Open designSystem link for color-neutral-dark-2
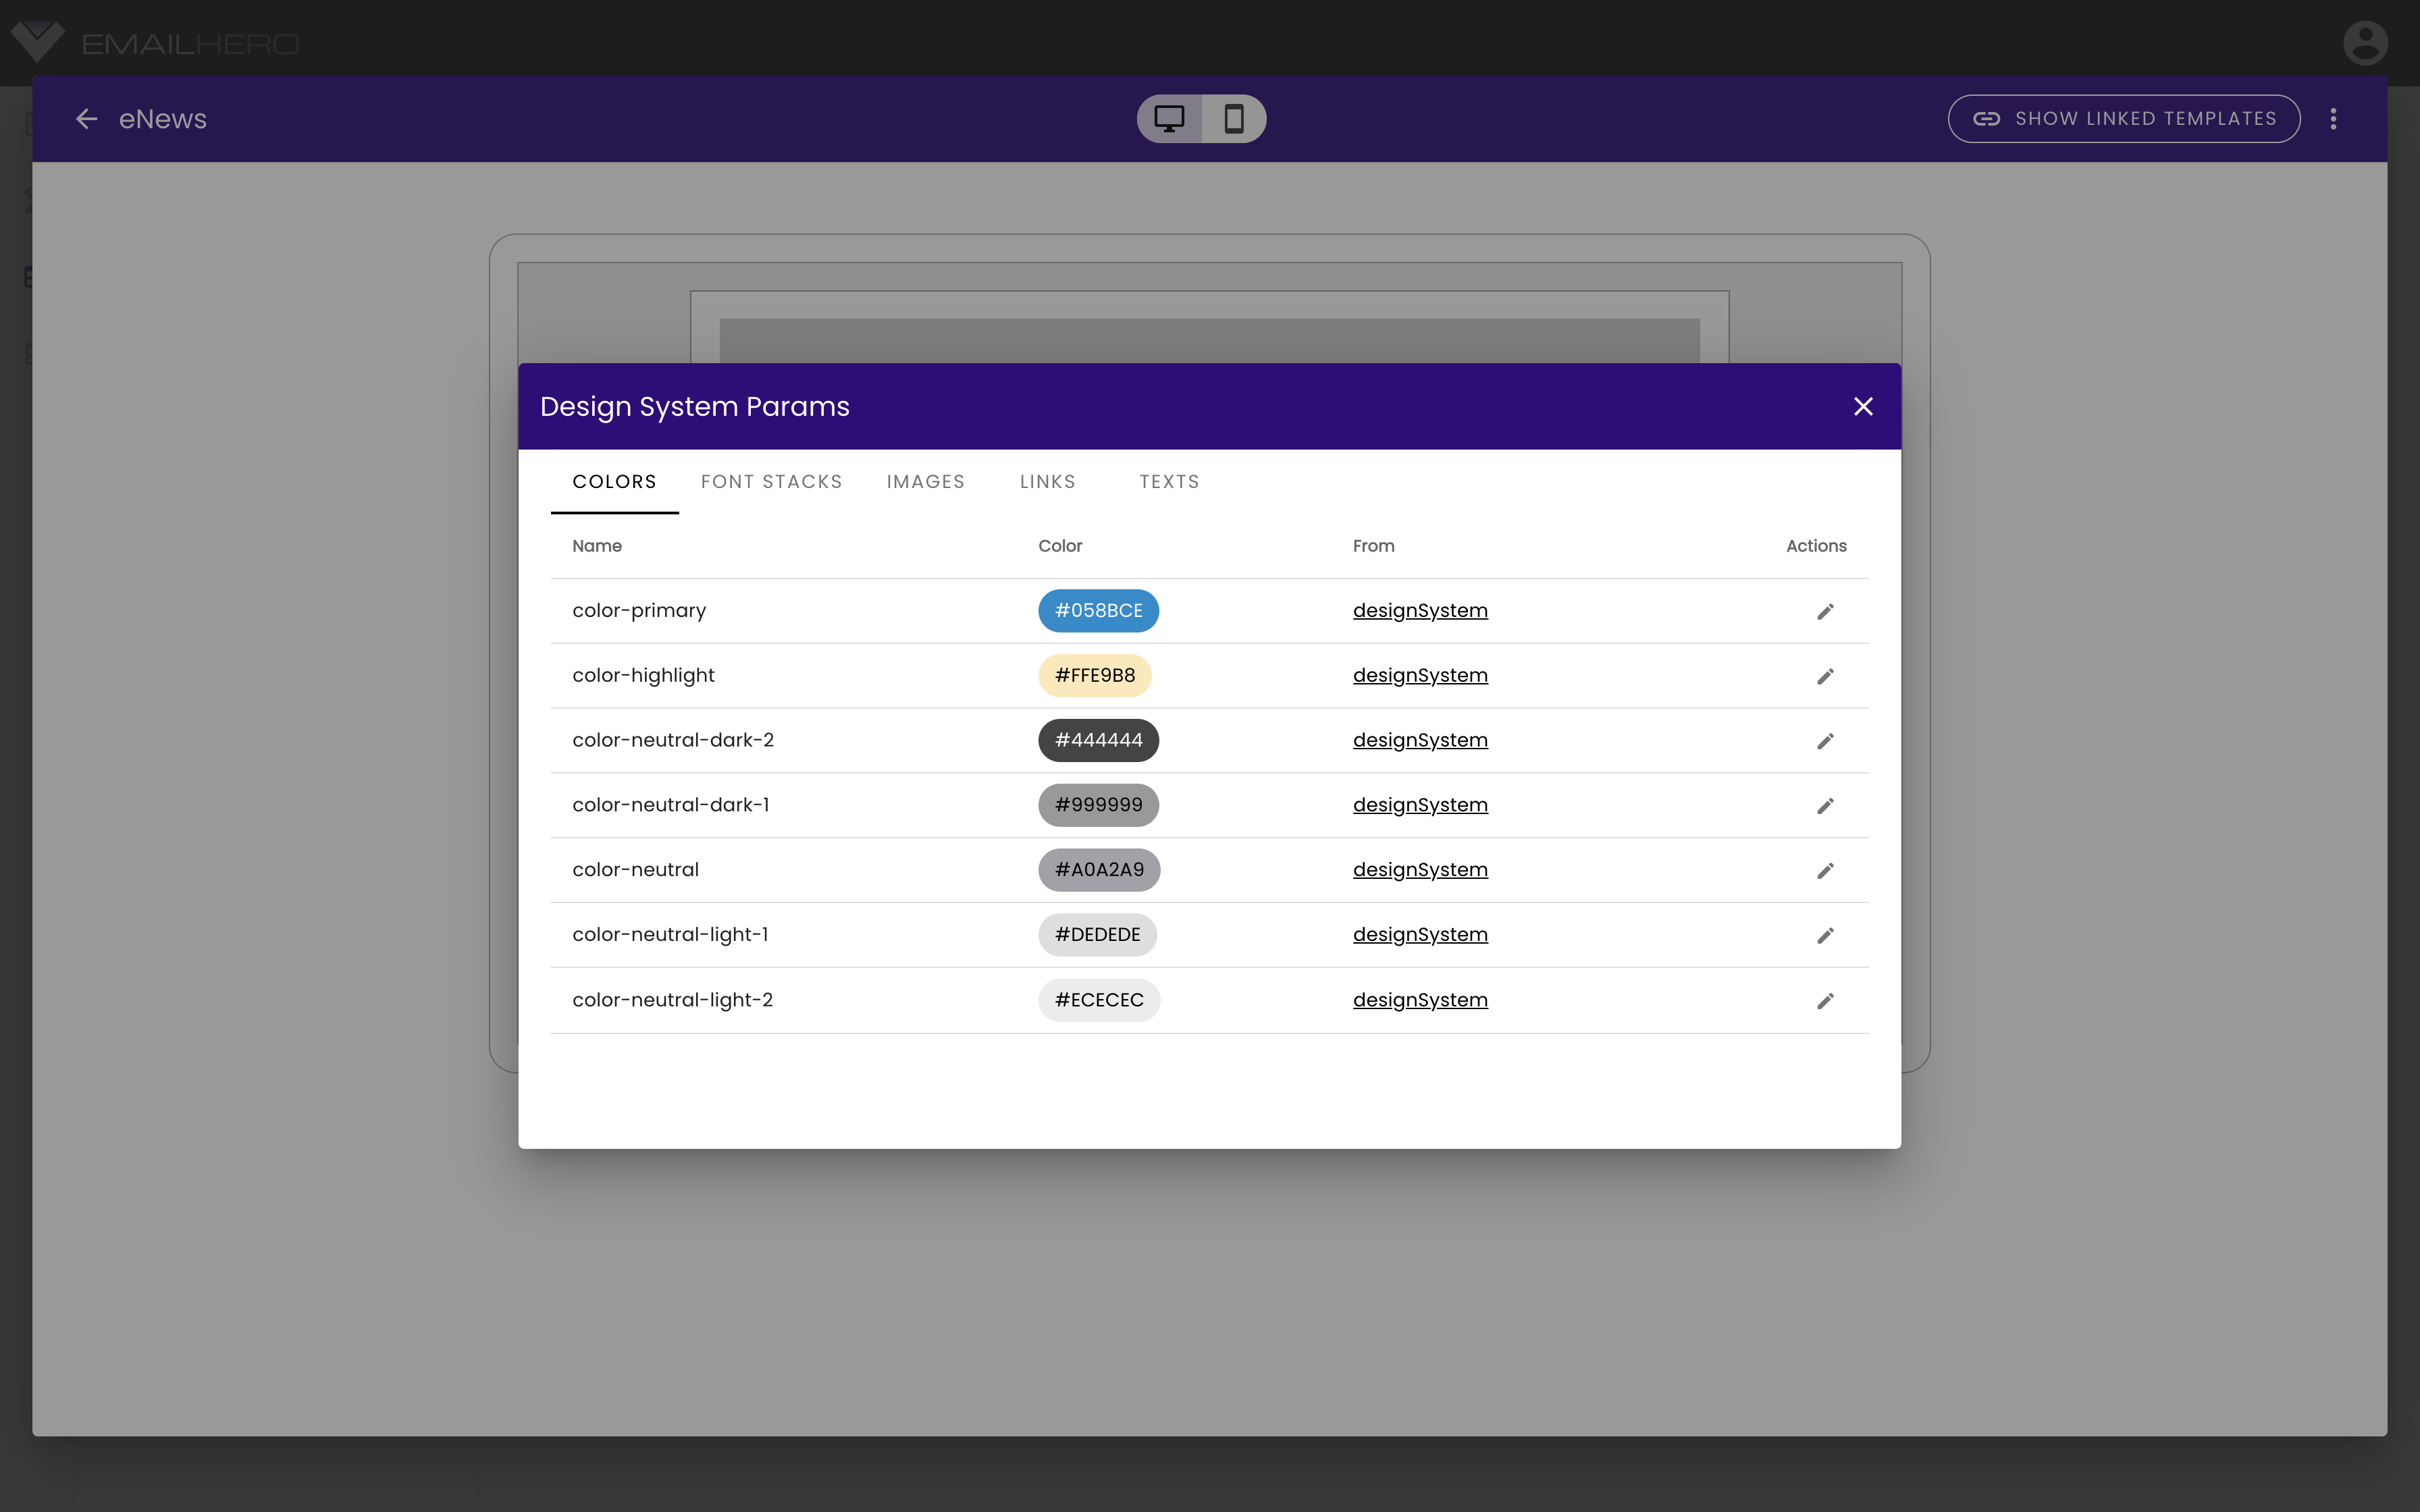Viewport: 2420px width, 1512px height. point(1420,740)
